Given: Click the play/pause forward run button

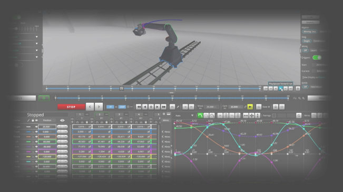Looking at the screenshot, I should pos(281,89).
